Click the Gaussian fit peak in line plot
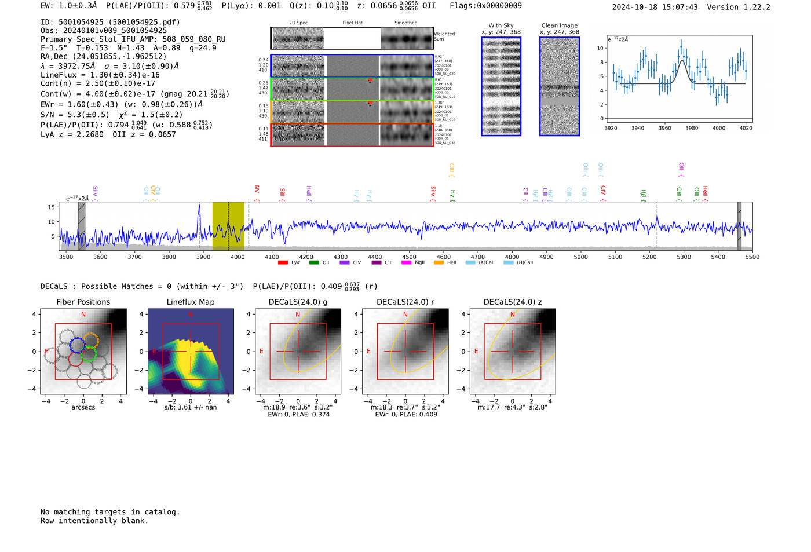Viewport: 811px width, 552px height. [x=682, y=61]
